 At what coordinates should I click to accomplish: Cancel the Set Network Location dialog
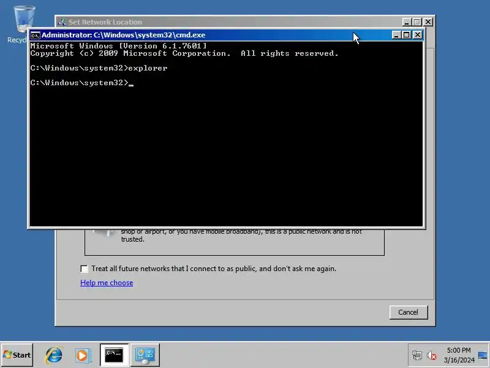409,312
